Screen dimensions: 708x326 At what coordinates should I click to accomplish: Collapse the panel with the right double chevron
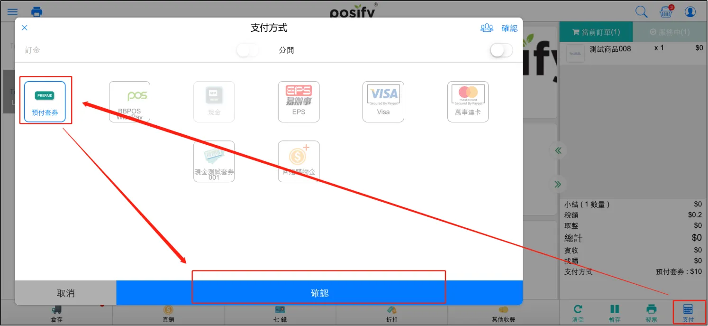[x=558, y=184]
